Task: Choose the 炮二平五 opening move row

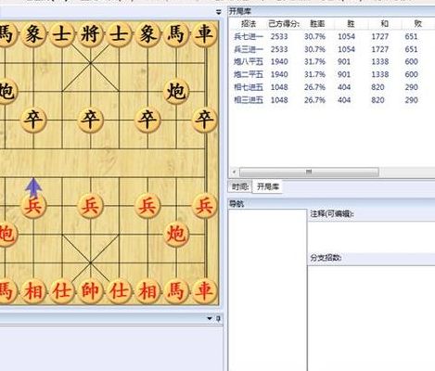Action: pos(327,74)
